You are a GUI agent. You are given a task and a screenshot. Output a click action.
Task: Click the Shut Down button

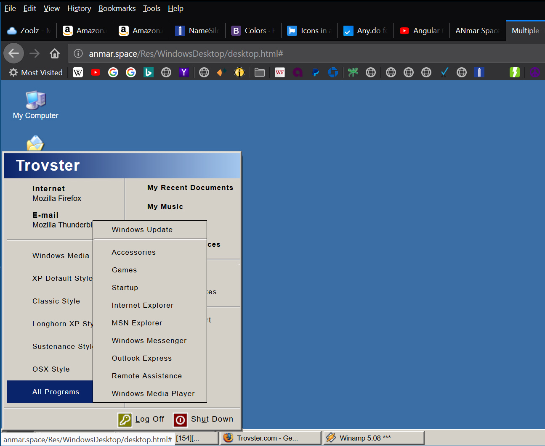point(204,419)
